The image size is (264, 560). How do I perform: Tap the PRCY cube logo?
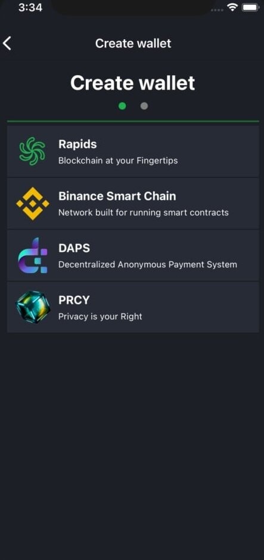tap(32, 308)
